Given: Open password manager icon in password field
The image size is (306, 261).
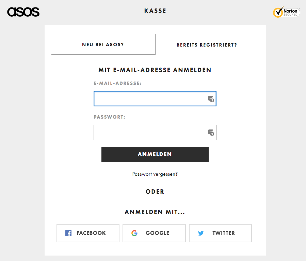Looking at the screenshot, I should tap(211, 133).
